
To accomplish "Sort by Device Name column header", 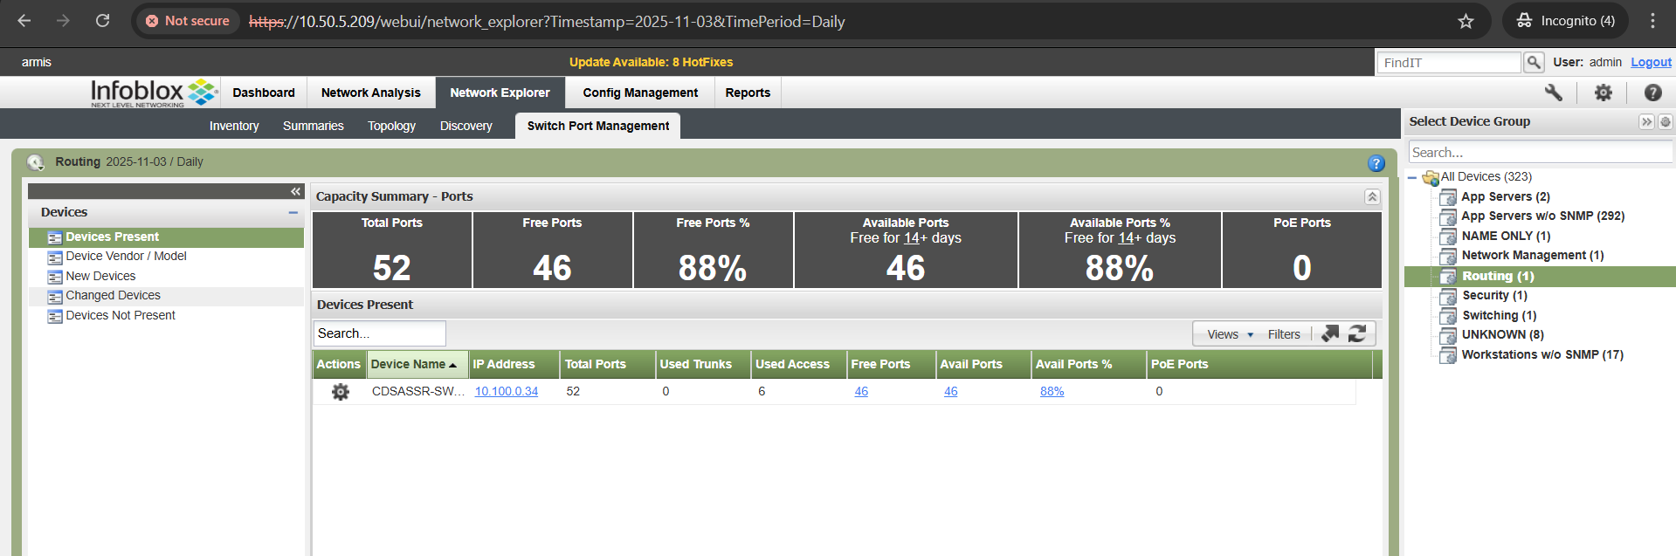I will (417, 364).
